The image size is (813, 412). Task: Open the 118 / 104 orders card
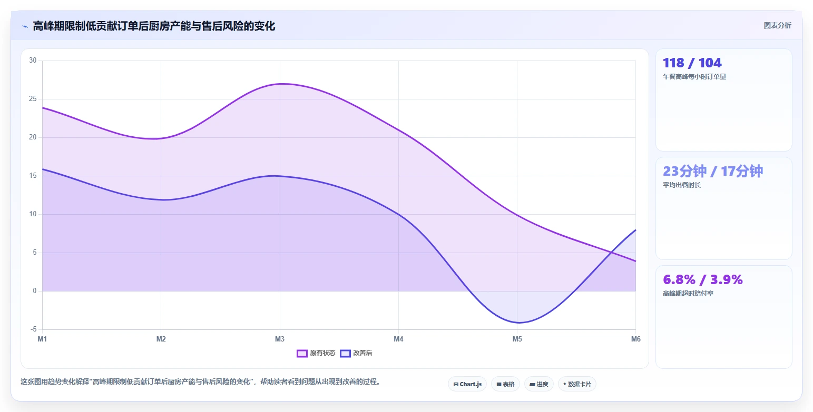[723, 100]
